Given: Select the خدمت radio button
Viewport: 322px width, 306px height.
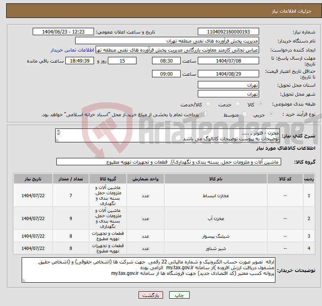Looking at the screenshot, I should pyautogui.click(x=237, y=104).
